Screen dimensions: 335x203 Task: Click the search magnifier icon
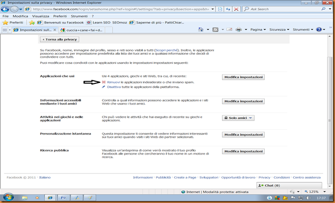(324, 9)
